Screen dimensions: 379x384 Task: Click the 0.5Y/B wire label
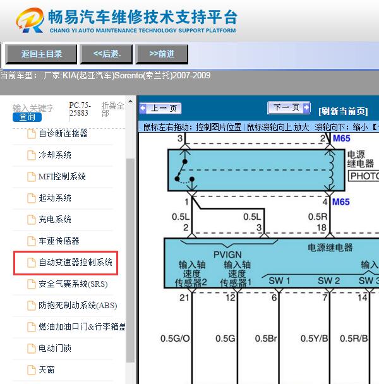314,339
